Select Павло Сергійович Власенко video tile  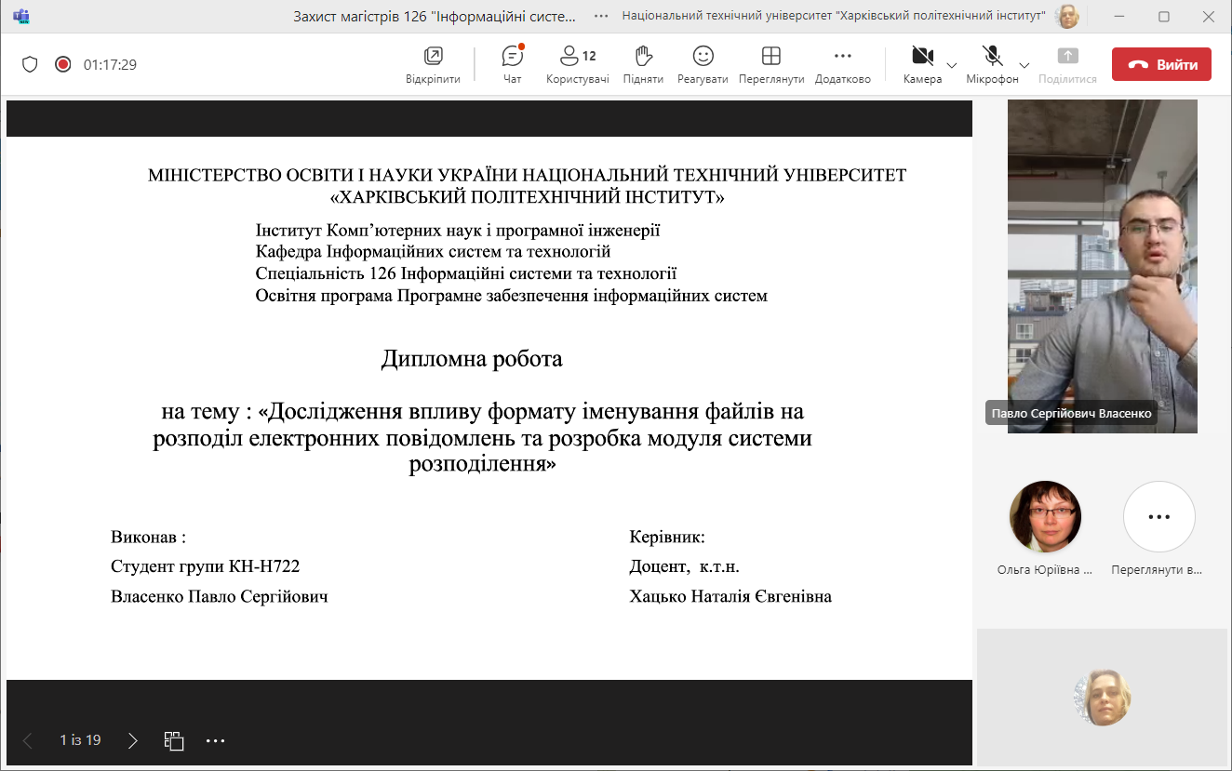pyautogui.click(x=1102, y=266)
